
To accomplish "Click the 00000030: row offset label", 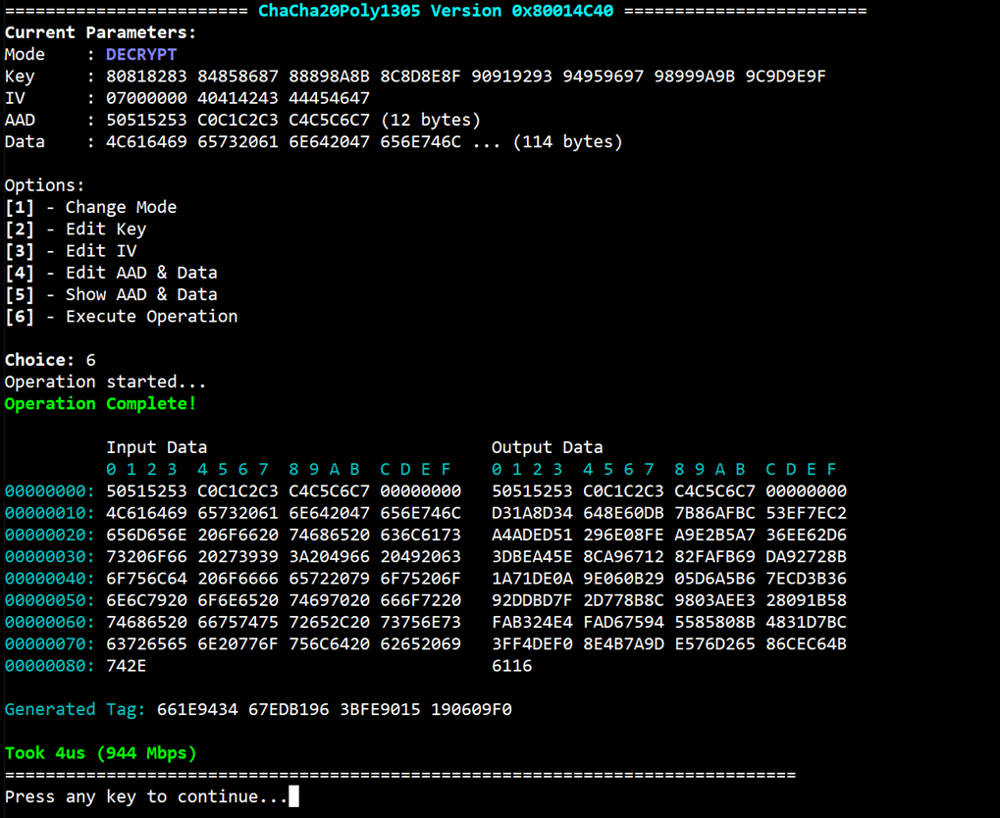I will click(50, 556).
